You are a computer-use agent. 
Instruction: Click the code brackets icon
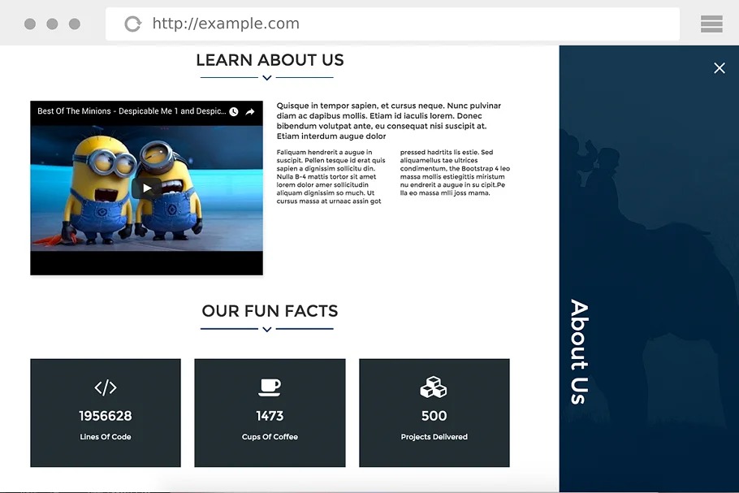pyautogui.click(x=106, y=387)
